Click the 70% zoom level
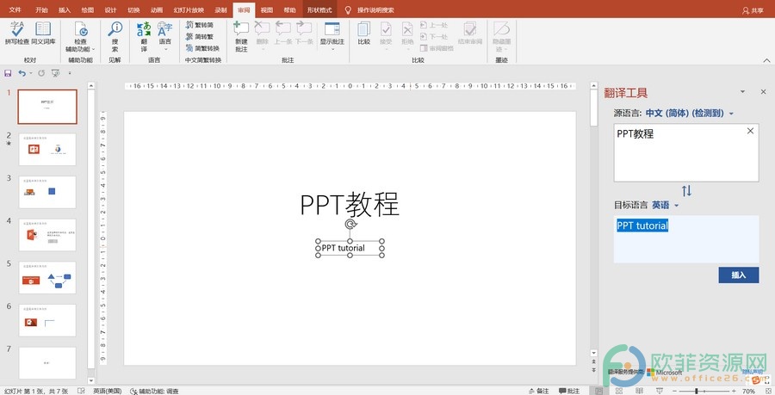775x395 pixels. point(748,391)
